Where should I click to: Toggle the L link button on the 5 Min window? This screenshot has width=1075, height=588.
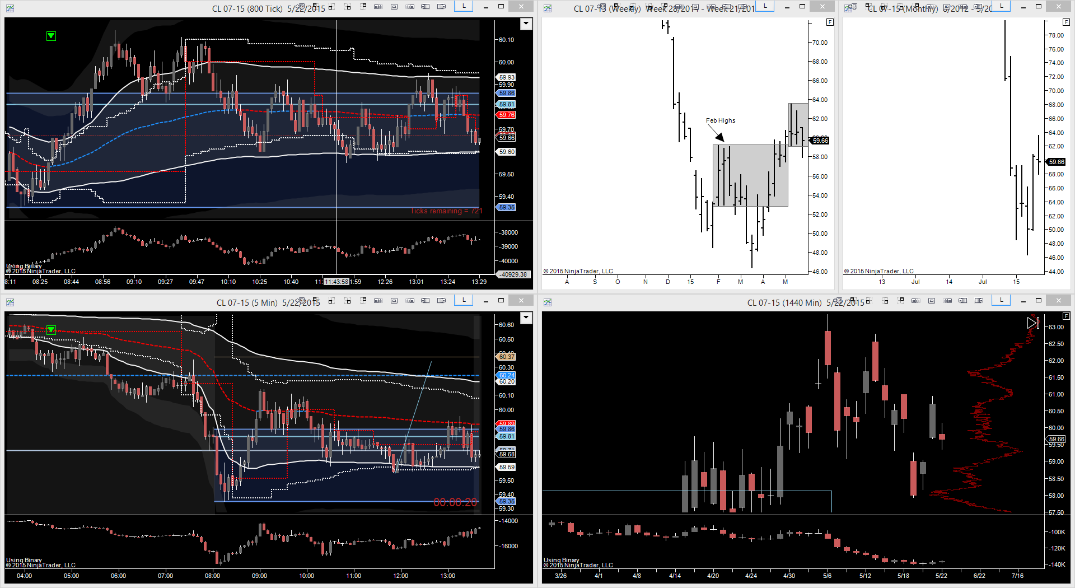click(x=464, y=300)
